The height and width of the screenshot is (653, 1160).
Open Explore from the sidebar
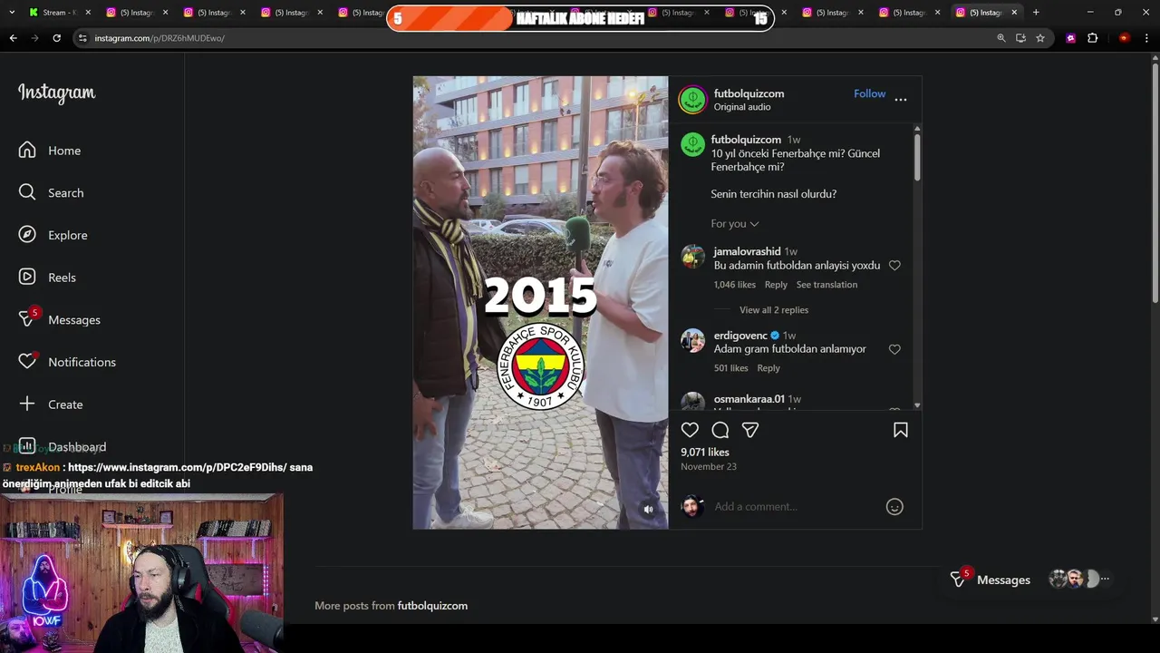coord(54,235)
